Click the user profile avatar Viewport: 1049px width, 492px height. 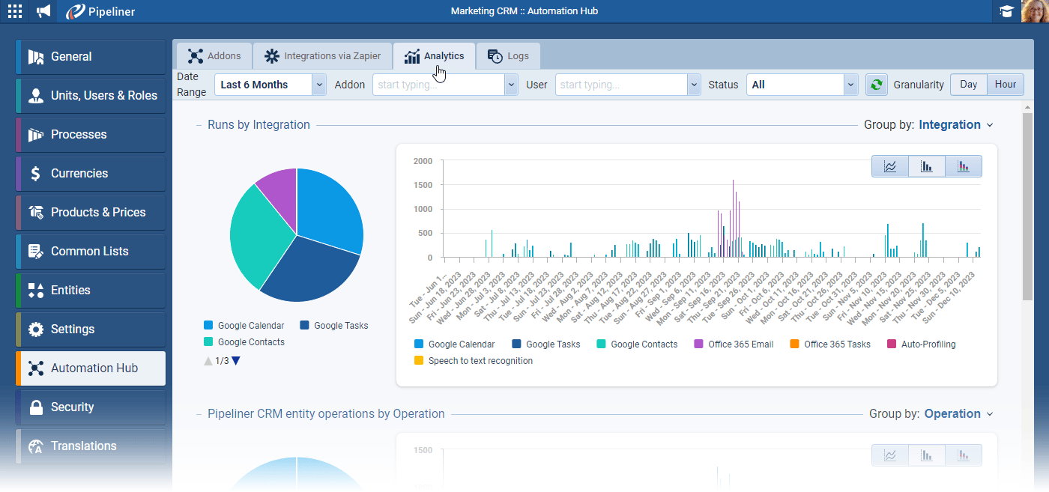[1034, 11]
